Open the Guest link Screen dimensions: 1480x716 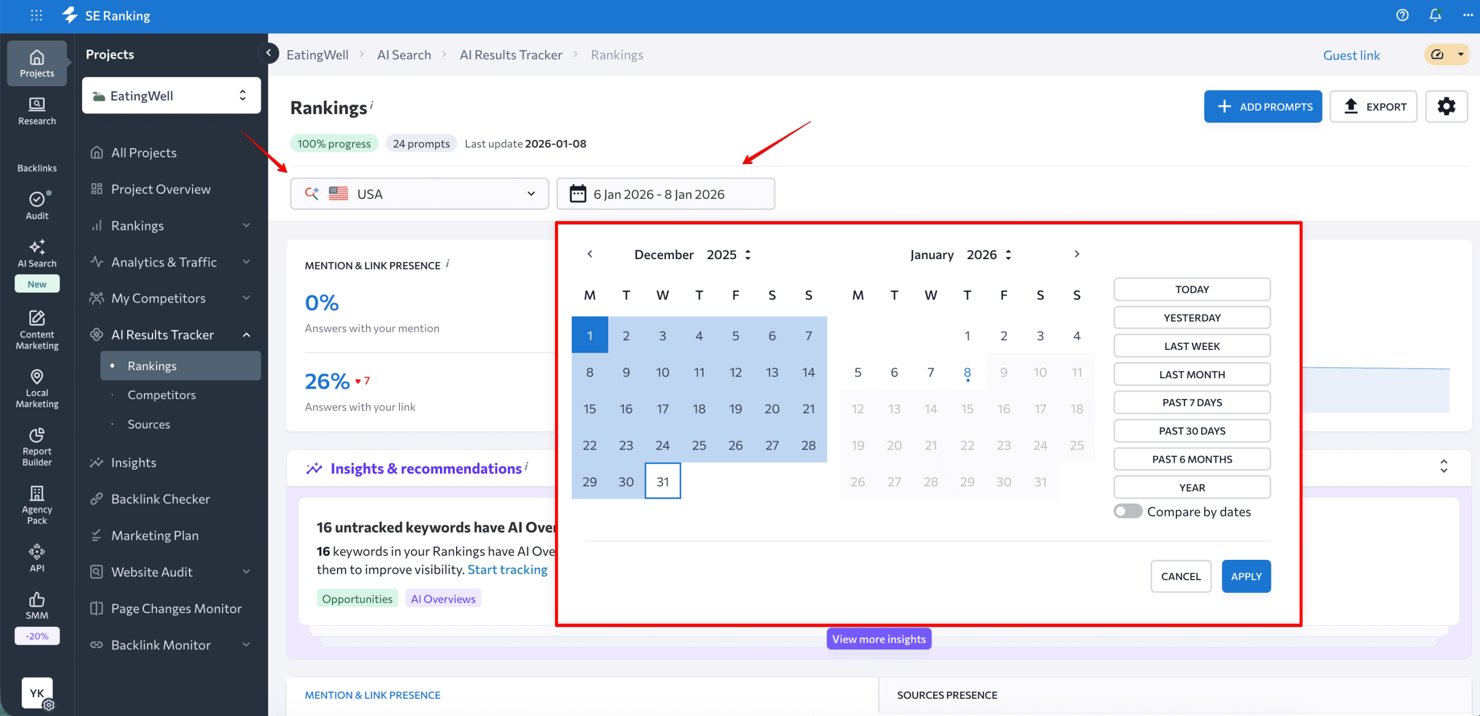1352,55
